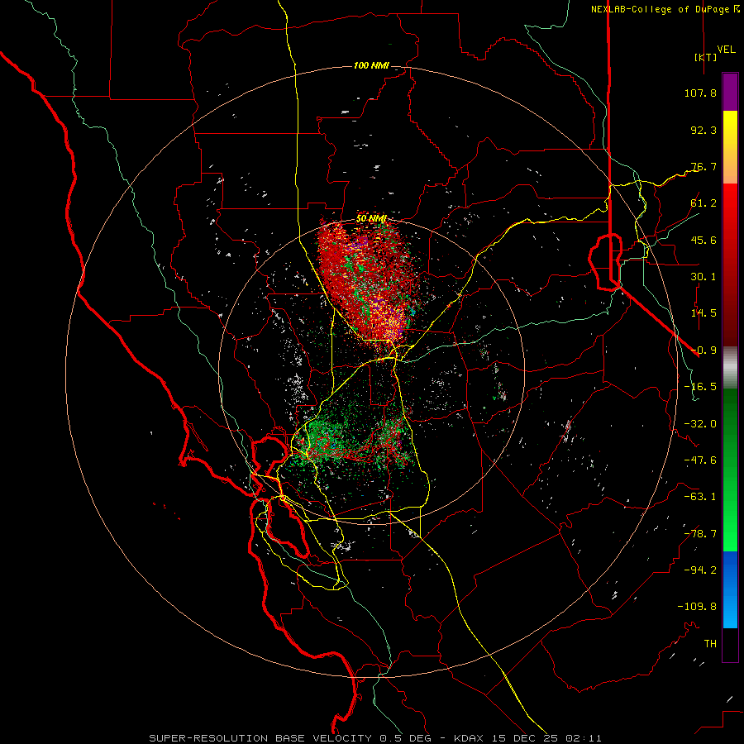Click the 50 NMI range ring label
Viewport: 744px width, 744px height.
pyautogui.click(x=371, y=219)
